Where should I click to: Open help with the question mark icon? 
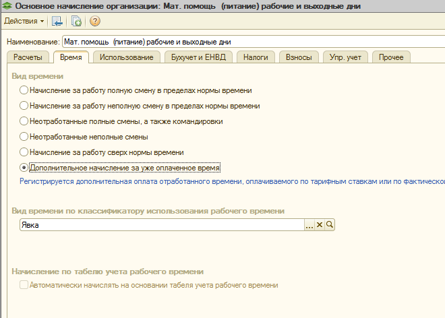95,21
